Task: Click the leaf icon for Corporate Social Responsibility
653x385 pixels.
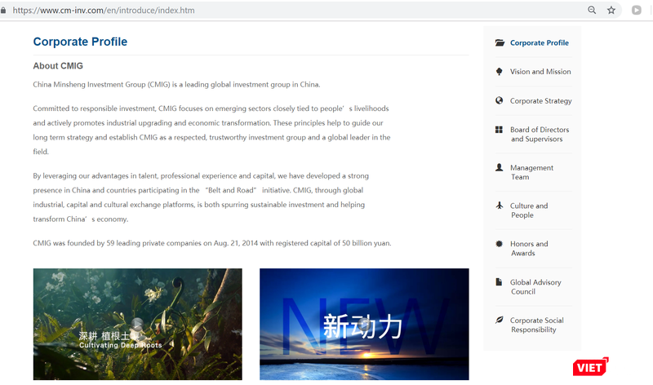Action: 499,321
